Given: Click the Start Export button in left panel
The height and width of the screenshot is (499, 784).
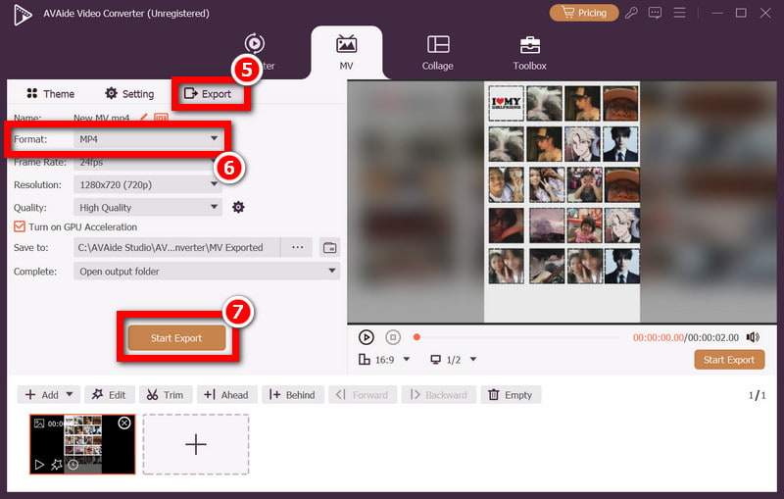Looking at the screenshot, I should pyautogui.click(x=176, y=338).
